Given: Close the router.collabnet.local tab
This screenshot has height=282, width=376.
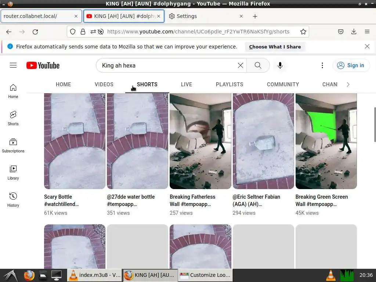Looking at the screenshot, I should (x=76, y=16).
